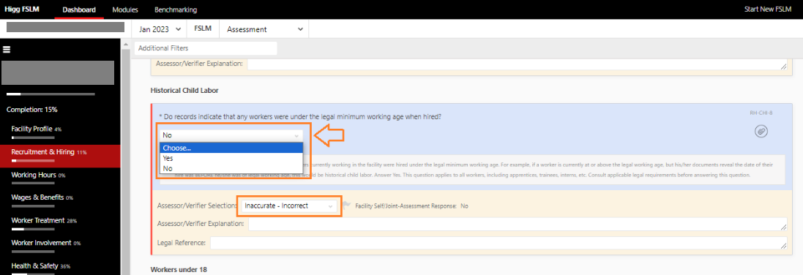Screen dimensions: 803x275
Task: Click the flag icon beside Assessor/Verifier Selection
Action: [346, 206]
